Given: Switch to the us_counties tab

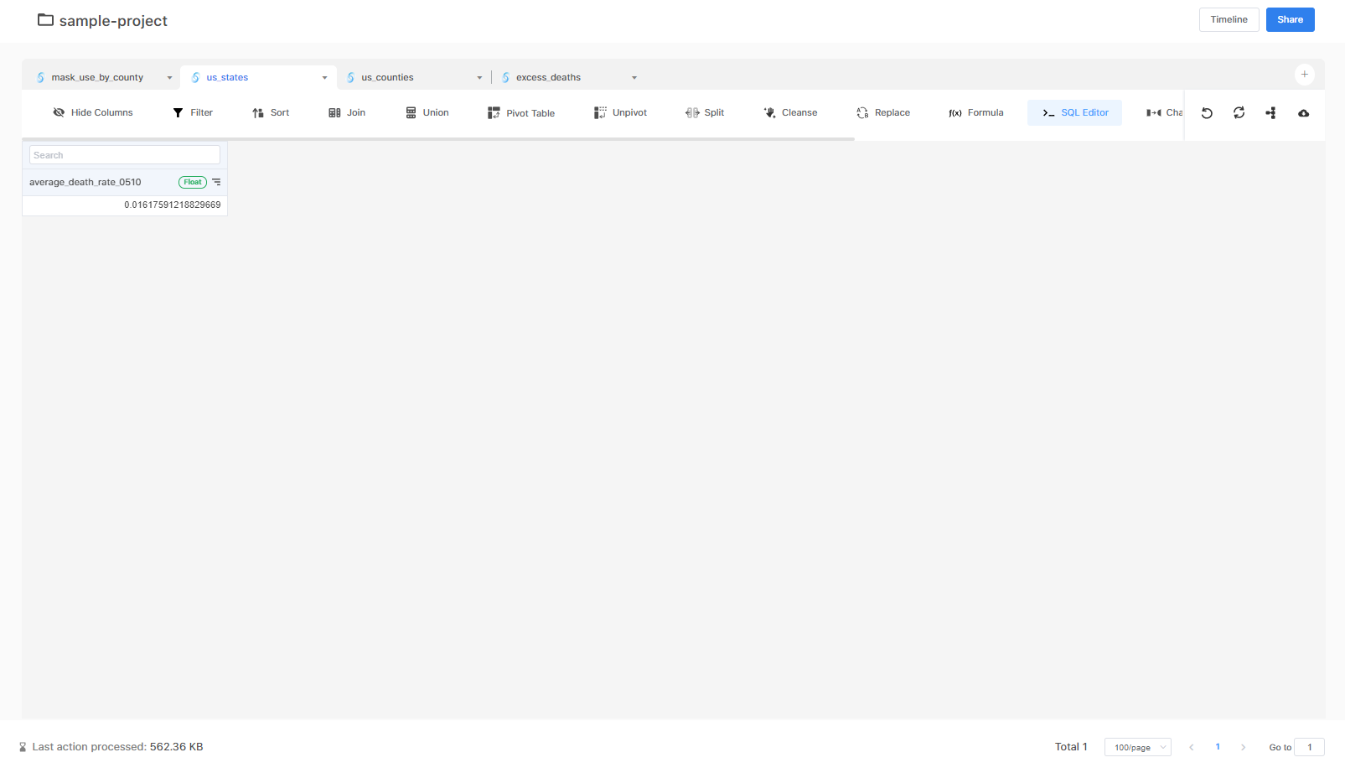Looking at the screenshot, I should 387,77.
